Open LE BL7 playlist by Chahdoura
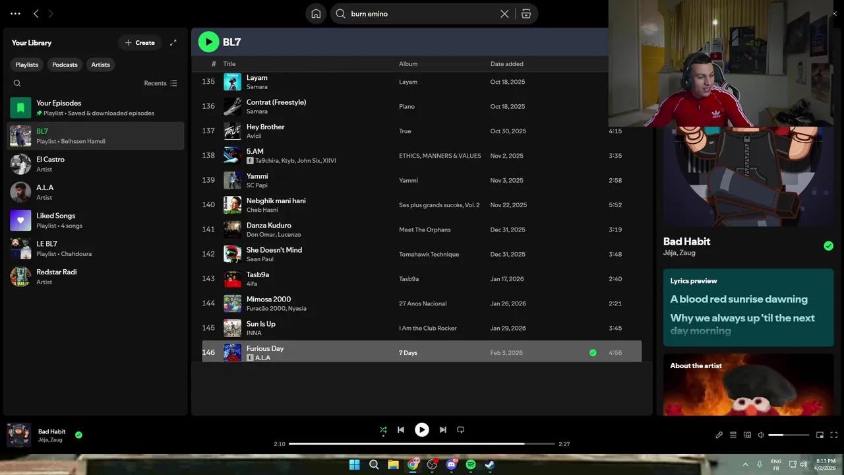The height and width of the screenshot is (475, 844). [96, 249]
